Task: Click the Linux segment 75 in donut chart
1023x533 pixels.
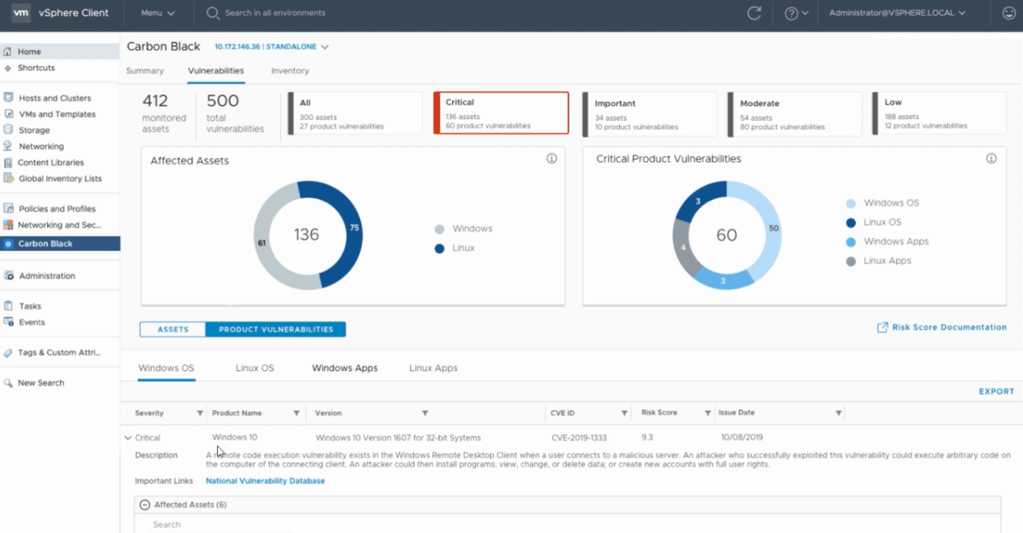Action: point(353,227)
